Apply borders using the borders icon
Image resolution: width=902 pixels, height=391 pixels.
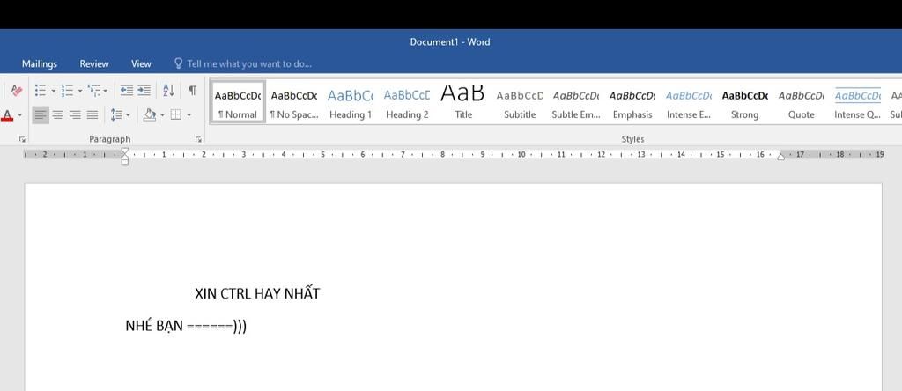(176, 115)
